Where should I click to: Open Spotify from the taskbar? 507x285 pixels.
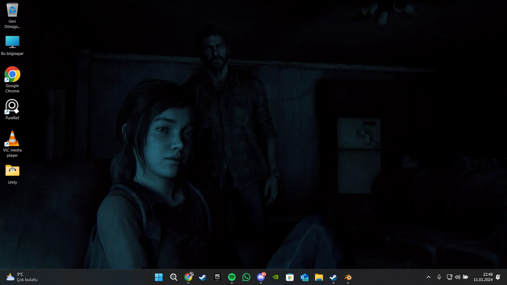(232, 277)
